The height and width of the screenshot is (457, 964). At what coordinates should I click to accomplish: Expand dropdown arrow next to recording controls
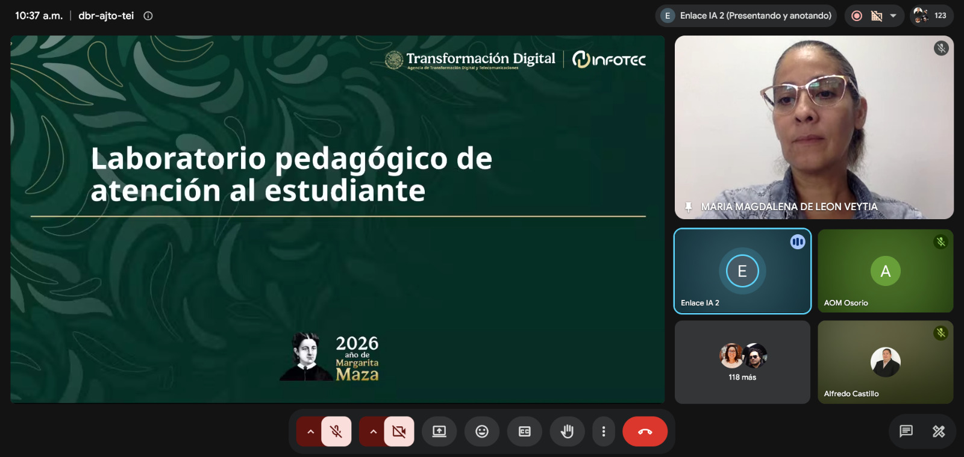[894, 16]
